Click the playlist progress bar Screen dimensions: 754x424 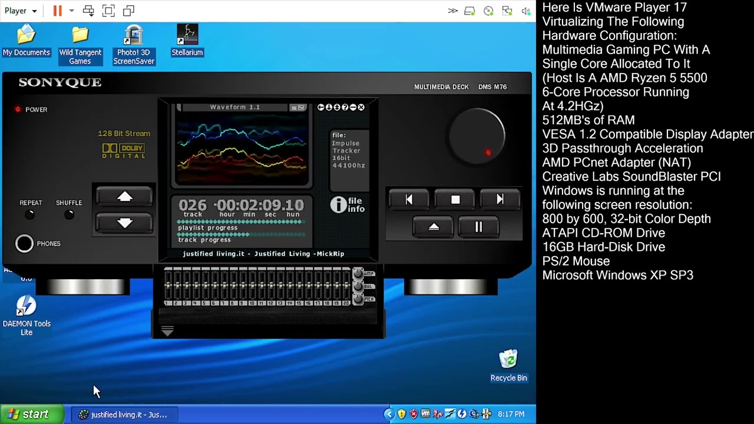(x=242, y=222)
